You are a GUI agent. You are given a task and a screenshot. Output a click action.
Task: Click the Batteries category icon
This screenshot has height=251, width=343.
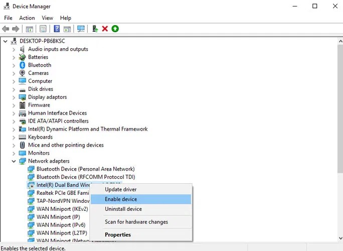tap(22, 57)
